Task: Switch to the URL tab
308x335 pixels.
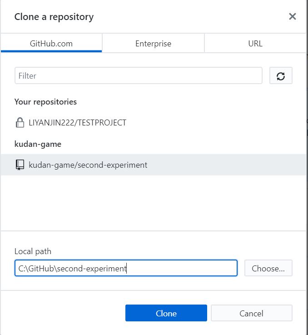Action: pos(255,43)
